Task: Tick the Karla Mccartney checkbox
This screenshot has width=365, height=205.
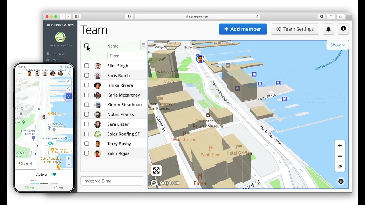Action: pos(87,95)
